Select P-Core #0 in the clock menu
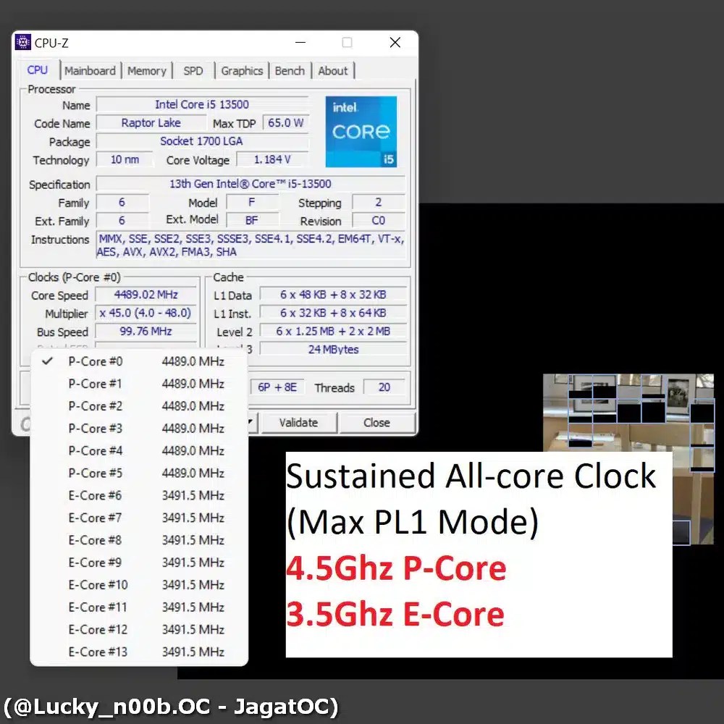Screen dimensions: 724x724 pyautogui.click(x=139, y=361)
